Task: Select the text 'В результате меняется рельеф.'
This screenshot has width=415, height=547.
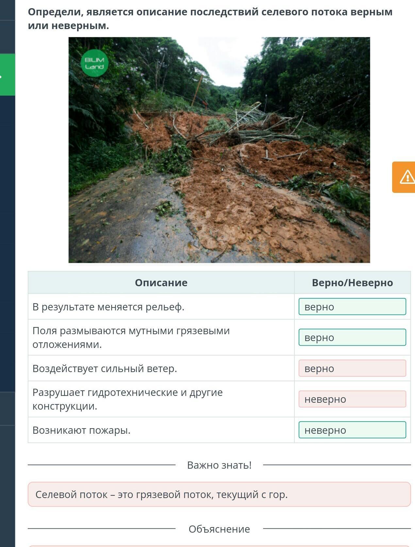Action: 108,307
